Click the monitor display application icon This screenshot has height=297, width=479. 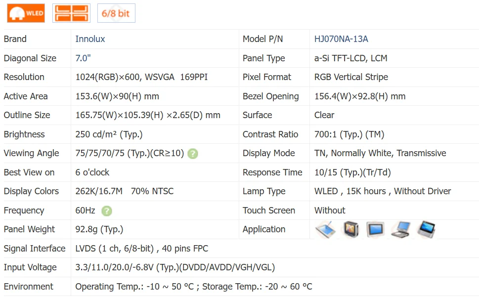click(376, 229)
